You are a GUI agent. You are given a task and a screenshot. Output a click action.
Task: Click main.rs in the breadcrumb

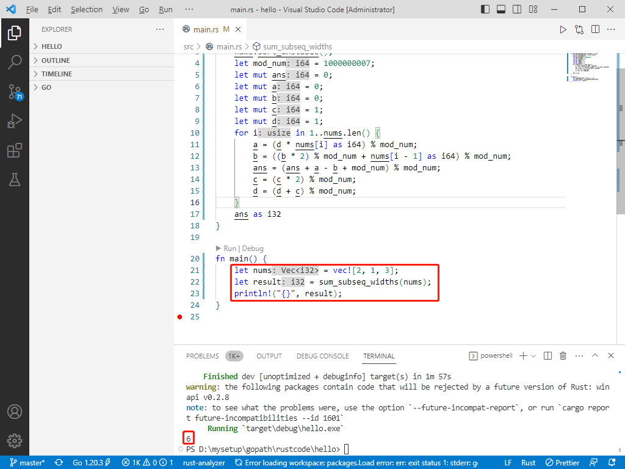229,46
